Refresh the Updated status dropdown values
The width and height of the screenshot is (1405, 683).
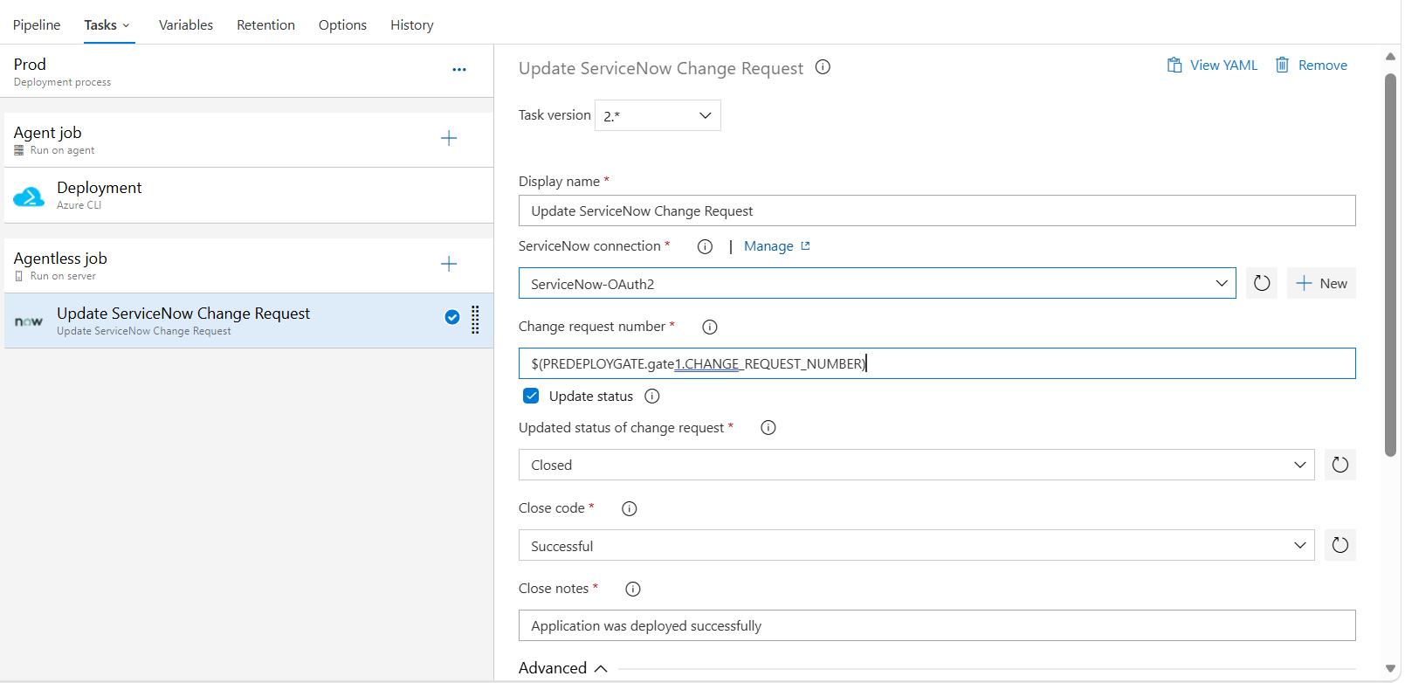1340,465
